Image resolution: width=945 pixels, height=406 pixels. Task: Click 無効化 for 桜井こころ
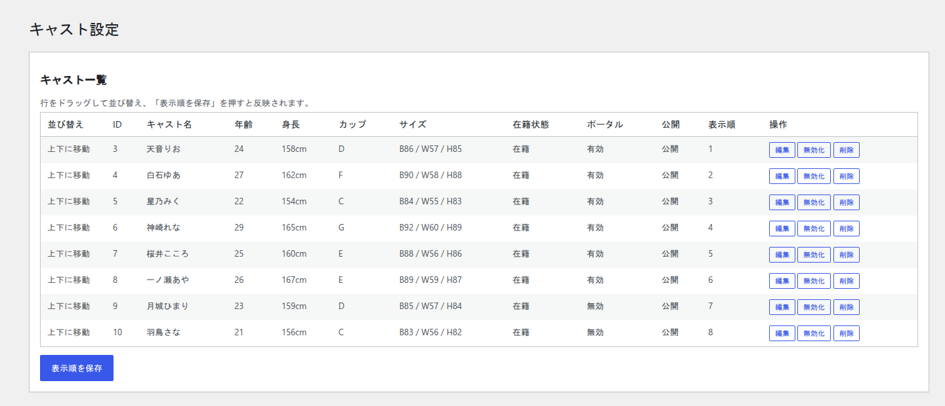814,255
